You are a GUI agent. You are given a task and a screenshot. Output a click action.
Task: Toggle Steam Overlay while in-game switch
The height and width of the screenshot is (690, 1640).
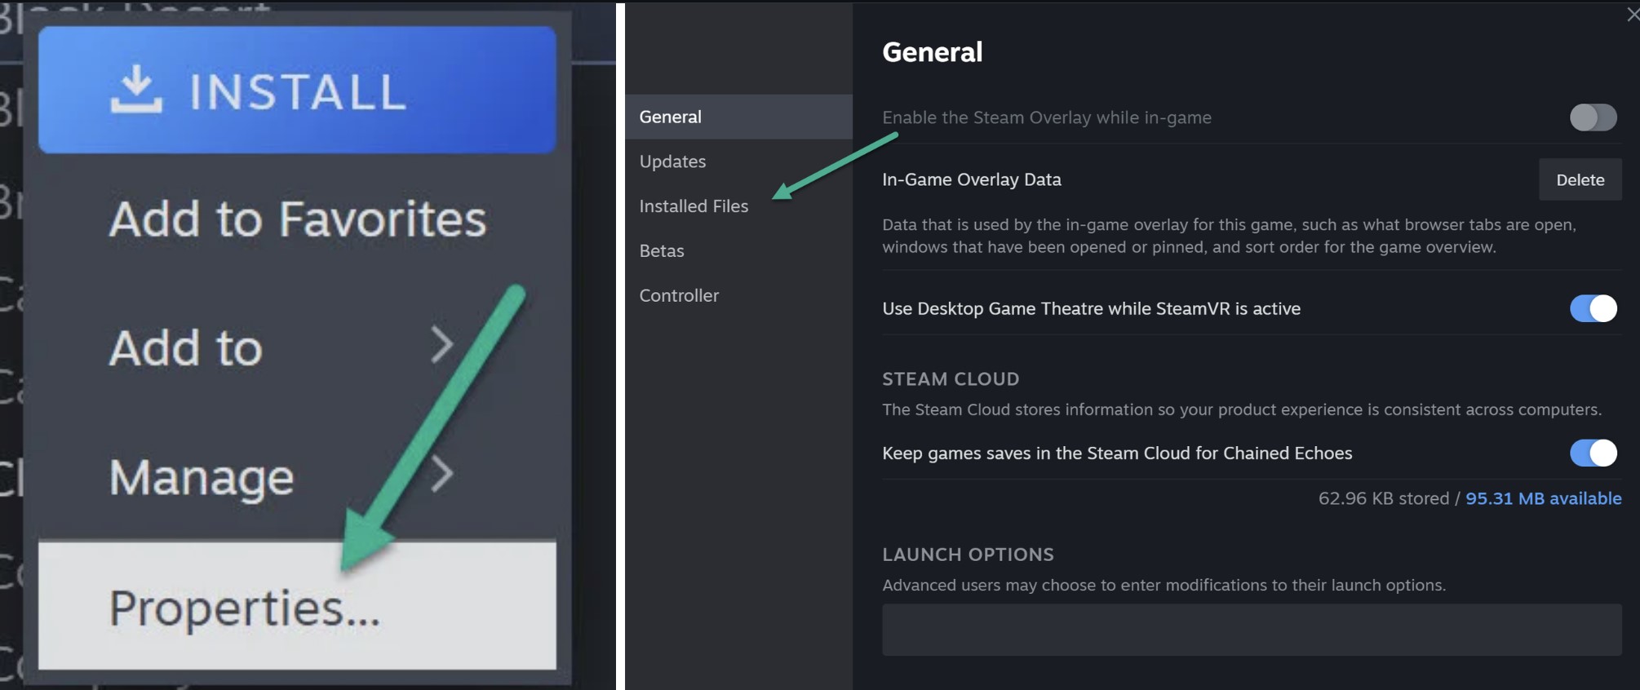(1593, 117)
